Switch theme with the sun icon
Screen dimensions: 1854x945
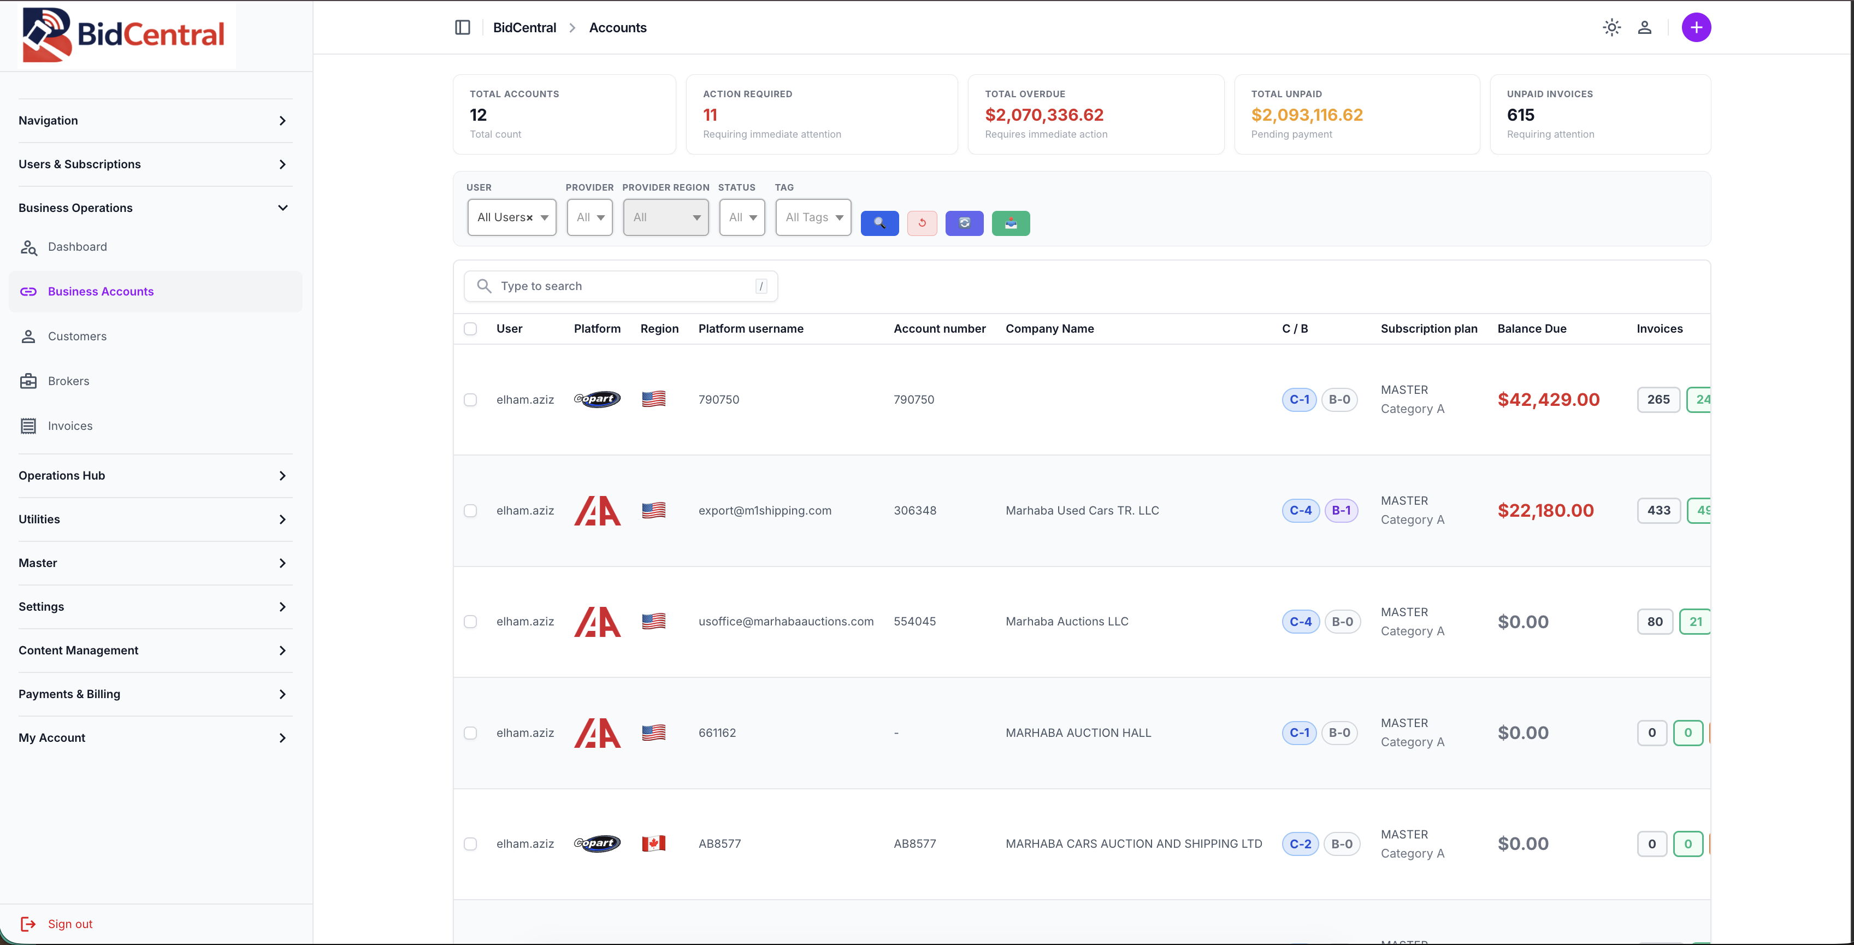tap(1611, 27)
